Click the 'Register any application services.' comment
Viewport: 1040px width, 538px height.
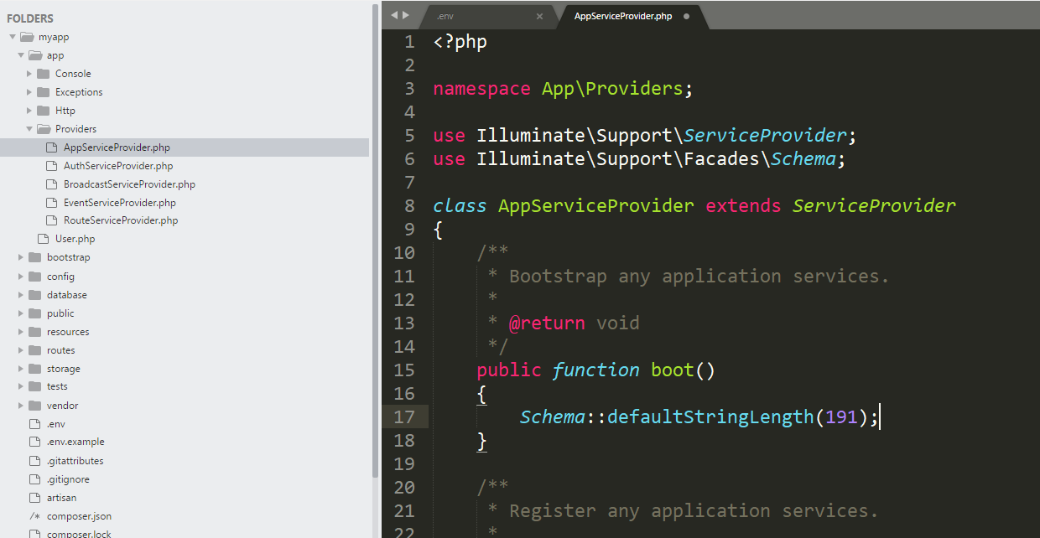[x=694, y=511]
